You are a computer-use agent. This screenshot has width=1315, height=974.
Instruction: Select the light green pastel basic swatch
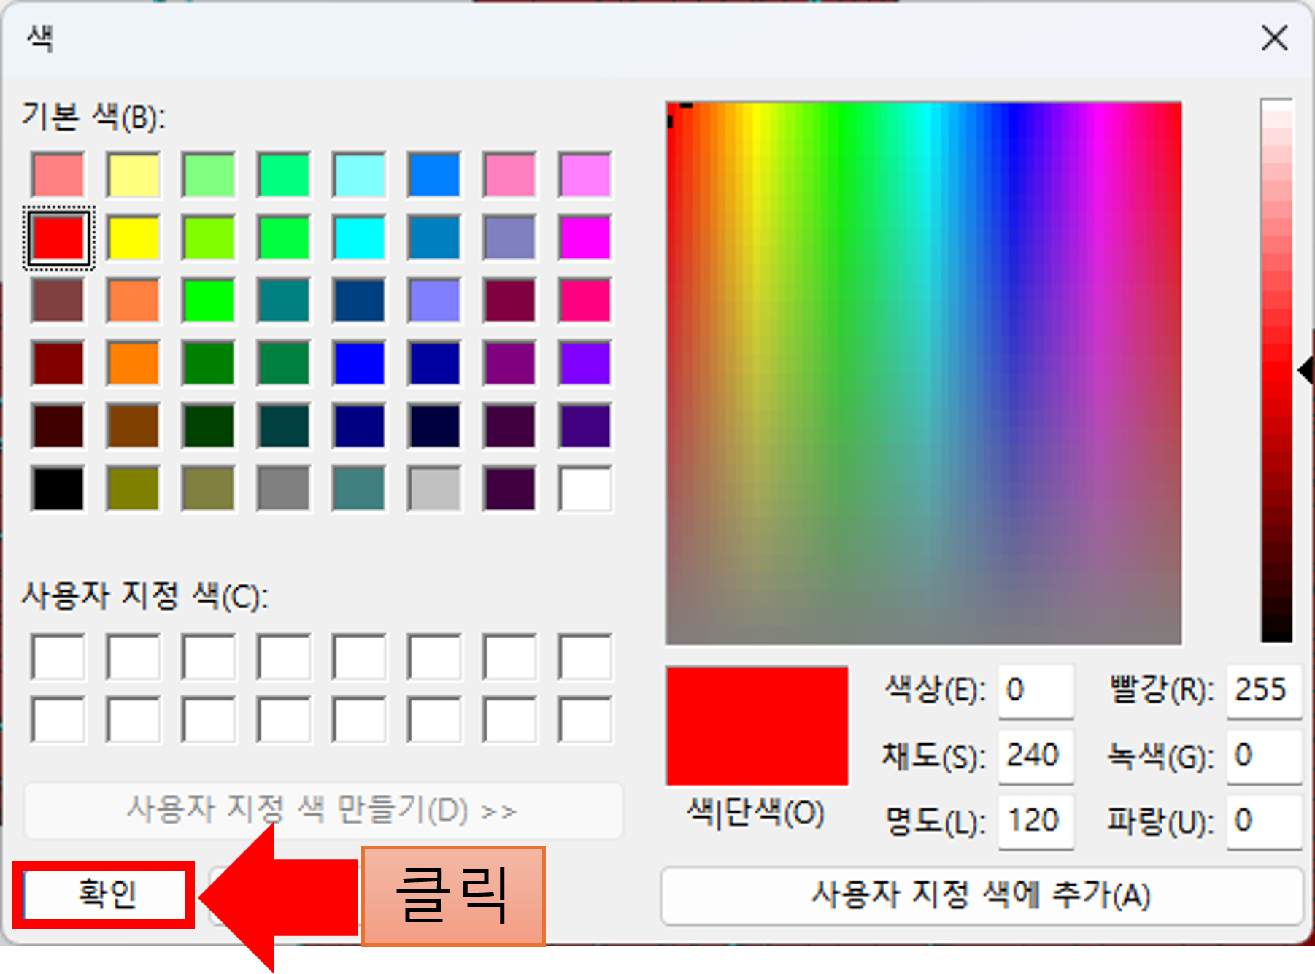tap(209, 175)
